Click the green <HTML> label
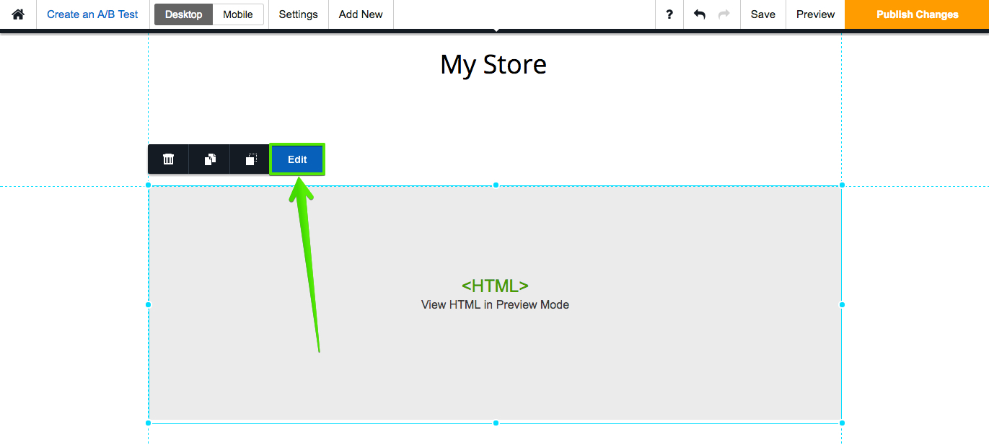Viewport: 989px width, 445px height. [495, 286]
